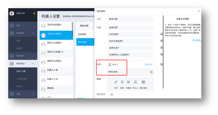Click the yellow status dot beside 环信大学
The height and width of the screenshot is (115, 218).
34,13
